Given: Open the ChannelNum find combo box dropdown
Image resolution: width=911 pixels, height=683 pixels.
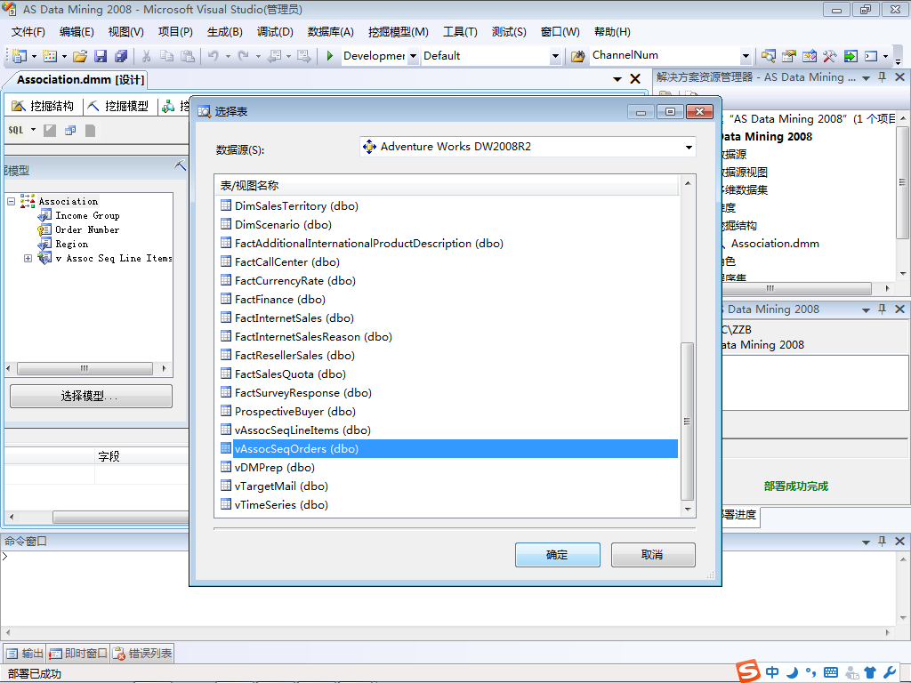Looking at the screenshot, I should 746,56.
